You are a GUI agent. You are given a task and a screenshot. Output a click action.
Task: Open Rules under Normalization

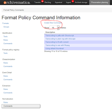(x=6, y=102)
